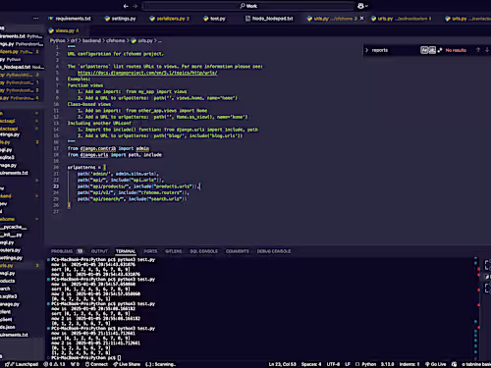Image resolution: width=491 pixels, height=368 pixels.
Task: Start Live Share from status bar
Action: (127, 364)
